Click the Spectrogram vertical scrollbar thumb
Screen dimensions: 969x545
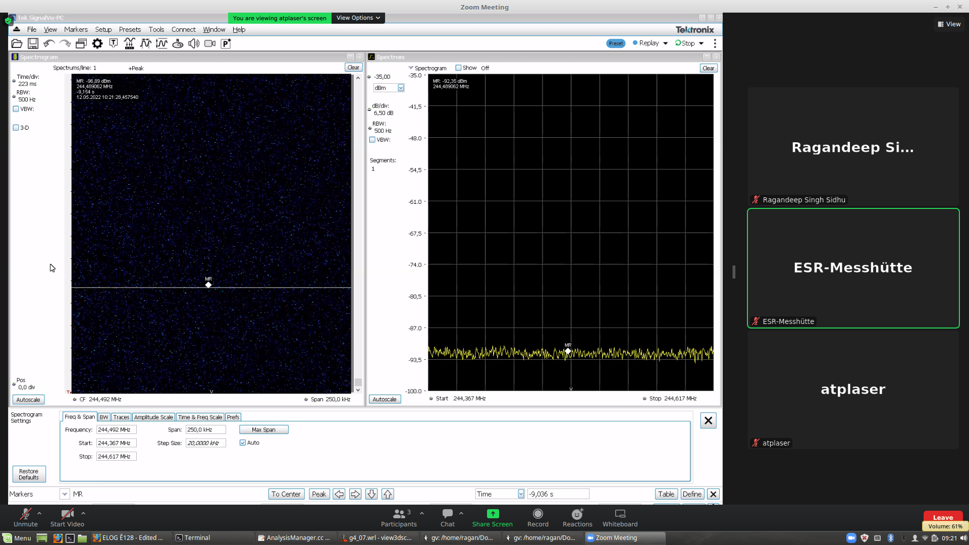click(x=358, y=382)
